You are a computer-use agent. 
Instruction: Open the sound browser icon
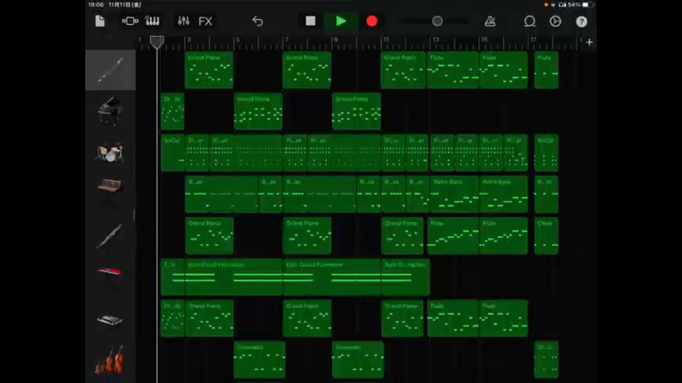(129, 21)
